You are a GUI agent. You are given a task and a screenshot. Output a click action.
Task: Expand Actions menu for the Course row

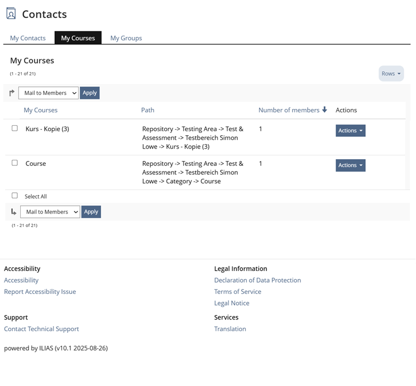350,165
